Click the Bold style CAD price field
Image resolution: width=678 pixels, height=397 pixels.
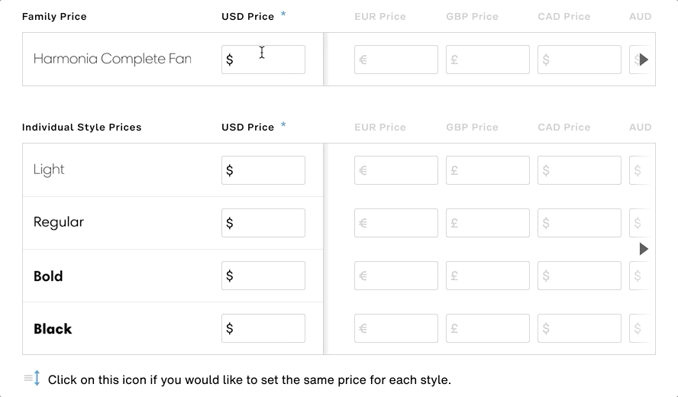(580, 276)
